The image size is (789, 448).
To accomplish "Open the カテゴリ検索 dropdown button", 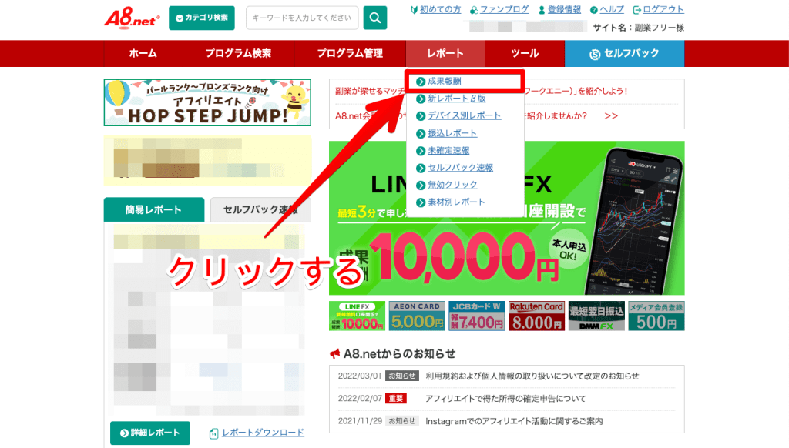I will (202, 18).
